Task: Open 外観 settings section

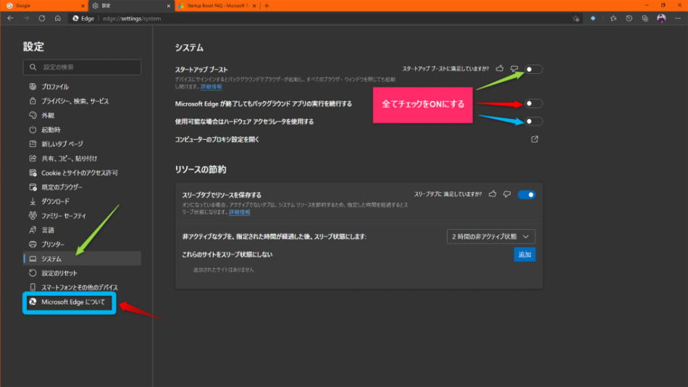Action: pos(82,115)
